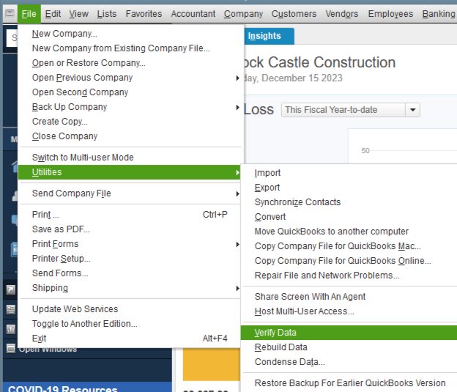Click Repair File and Network Problems

coord(327,275)
